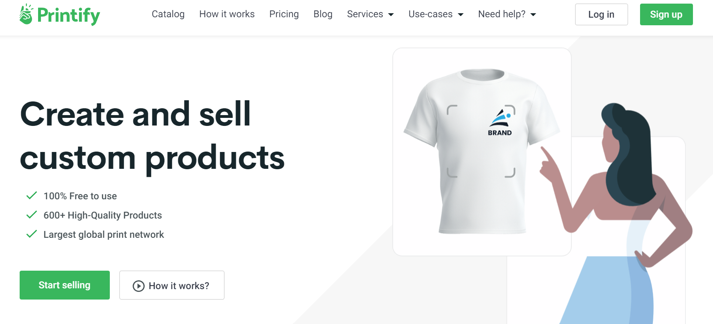Click the Printify hand logo icon
Viewport: 713px width, 324px height.
pyautogui.click(x=26, y=14)
